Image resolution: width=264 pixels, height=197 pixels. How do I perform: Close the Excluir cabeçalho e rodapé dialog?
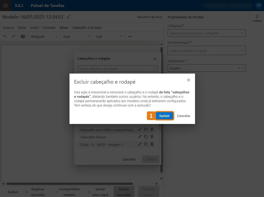(x=189, y=80)
